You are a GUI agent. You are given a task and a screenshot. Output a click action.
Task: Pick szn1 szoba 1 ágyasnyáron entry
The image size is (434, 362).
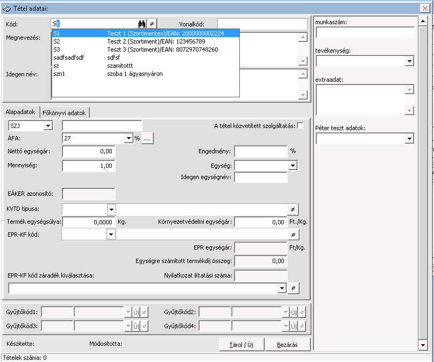[x=146, y=74]
